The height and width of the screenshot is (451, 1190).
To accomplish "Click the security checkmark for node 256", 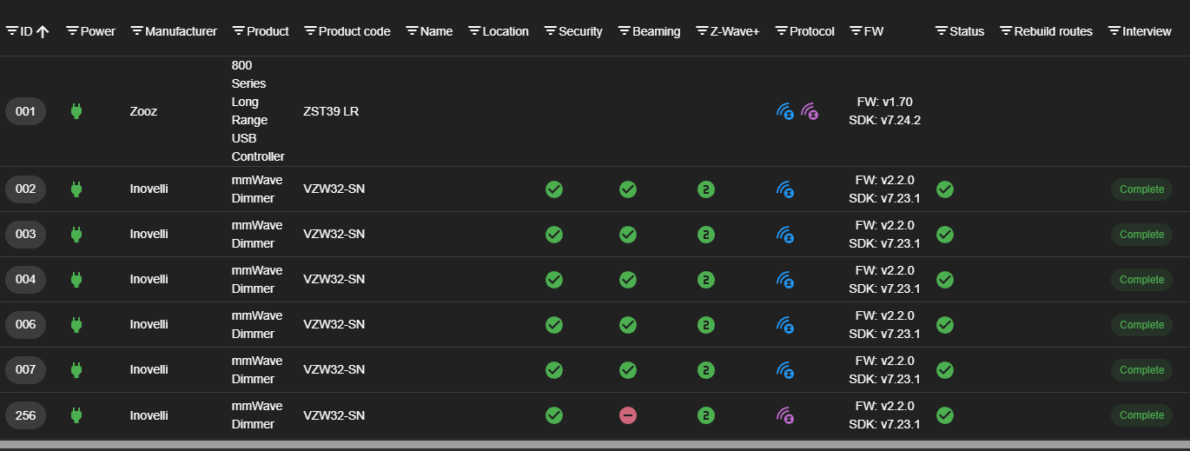I will click(554, 415).
